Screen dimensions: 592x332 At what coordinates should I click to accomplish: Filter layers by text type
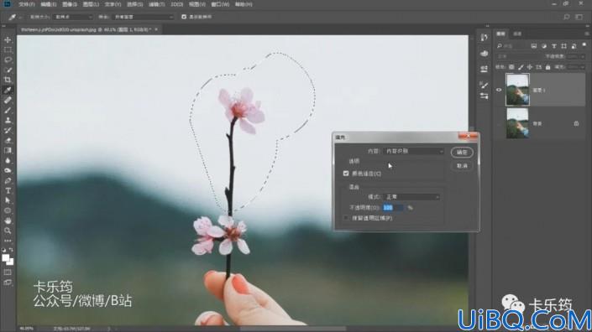tap(554, 46)
